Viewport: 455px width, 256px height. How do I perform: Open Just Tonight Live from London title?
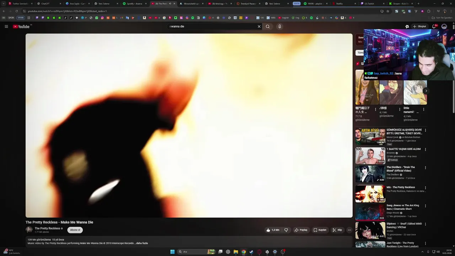coord(402,245)
